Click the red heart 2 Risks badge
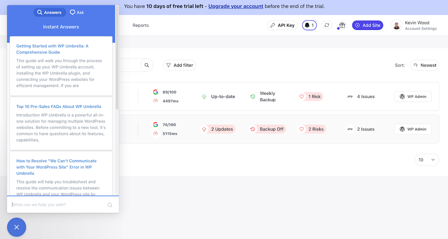 click(x=312, y=129)
